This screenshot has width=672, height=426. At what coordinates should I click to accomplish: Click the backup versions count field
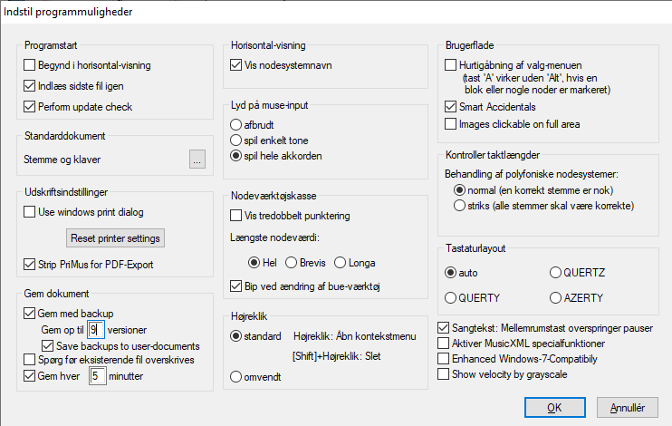pos(96,330)
